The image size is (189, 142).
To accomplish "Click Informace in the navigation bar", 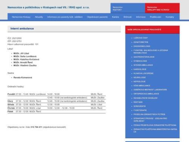I will pyautogui.click(x=141, y=17).
